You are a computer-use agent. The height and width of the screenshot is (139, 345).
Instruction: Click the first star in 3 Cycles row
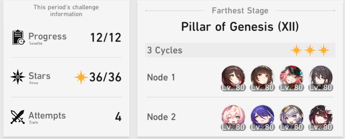click(x=296, y=50)
